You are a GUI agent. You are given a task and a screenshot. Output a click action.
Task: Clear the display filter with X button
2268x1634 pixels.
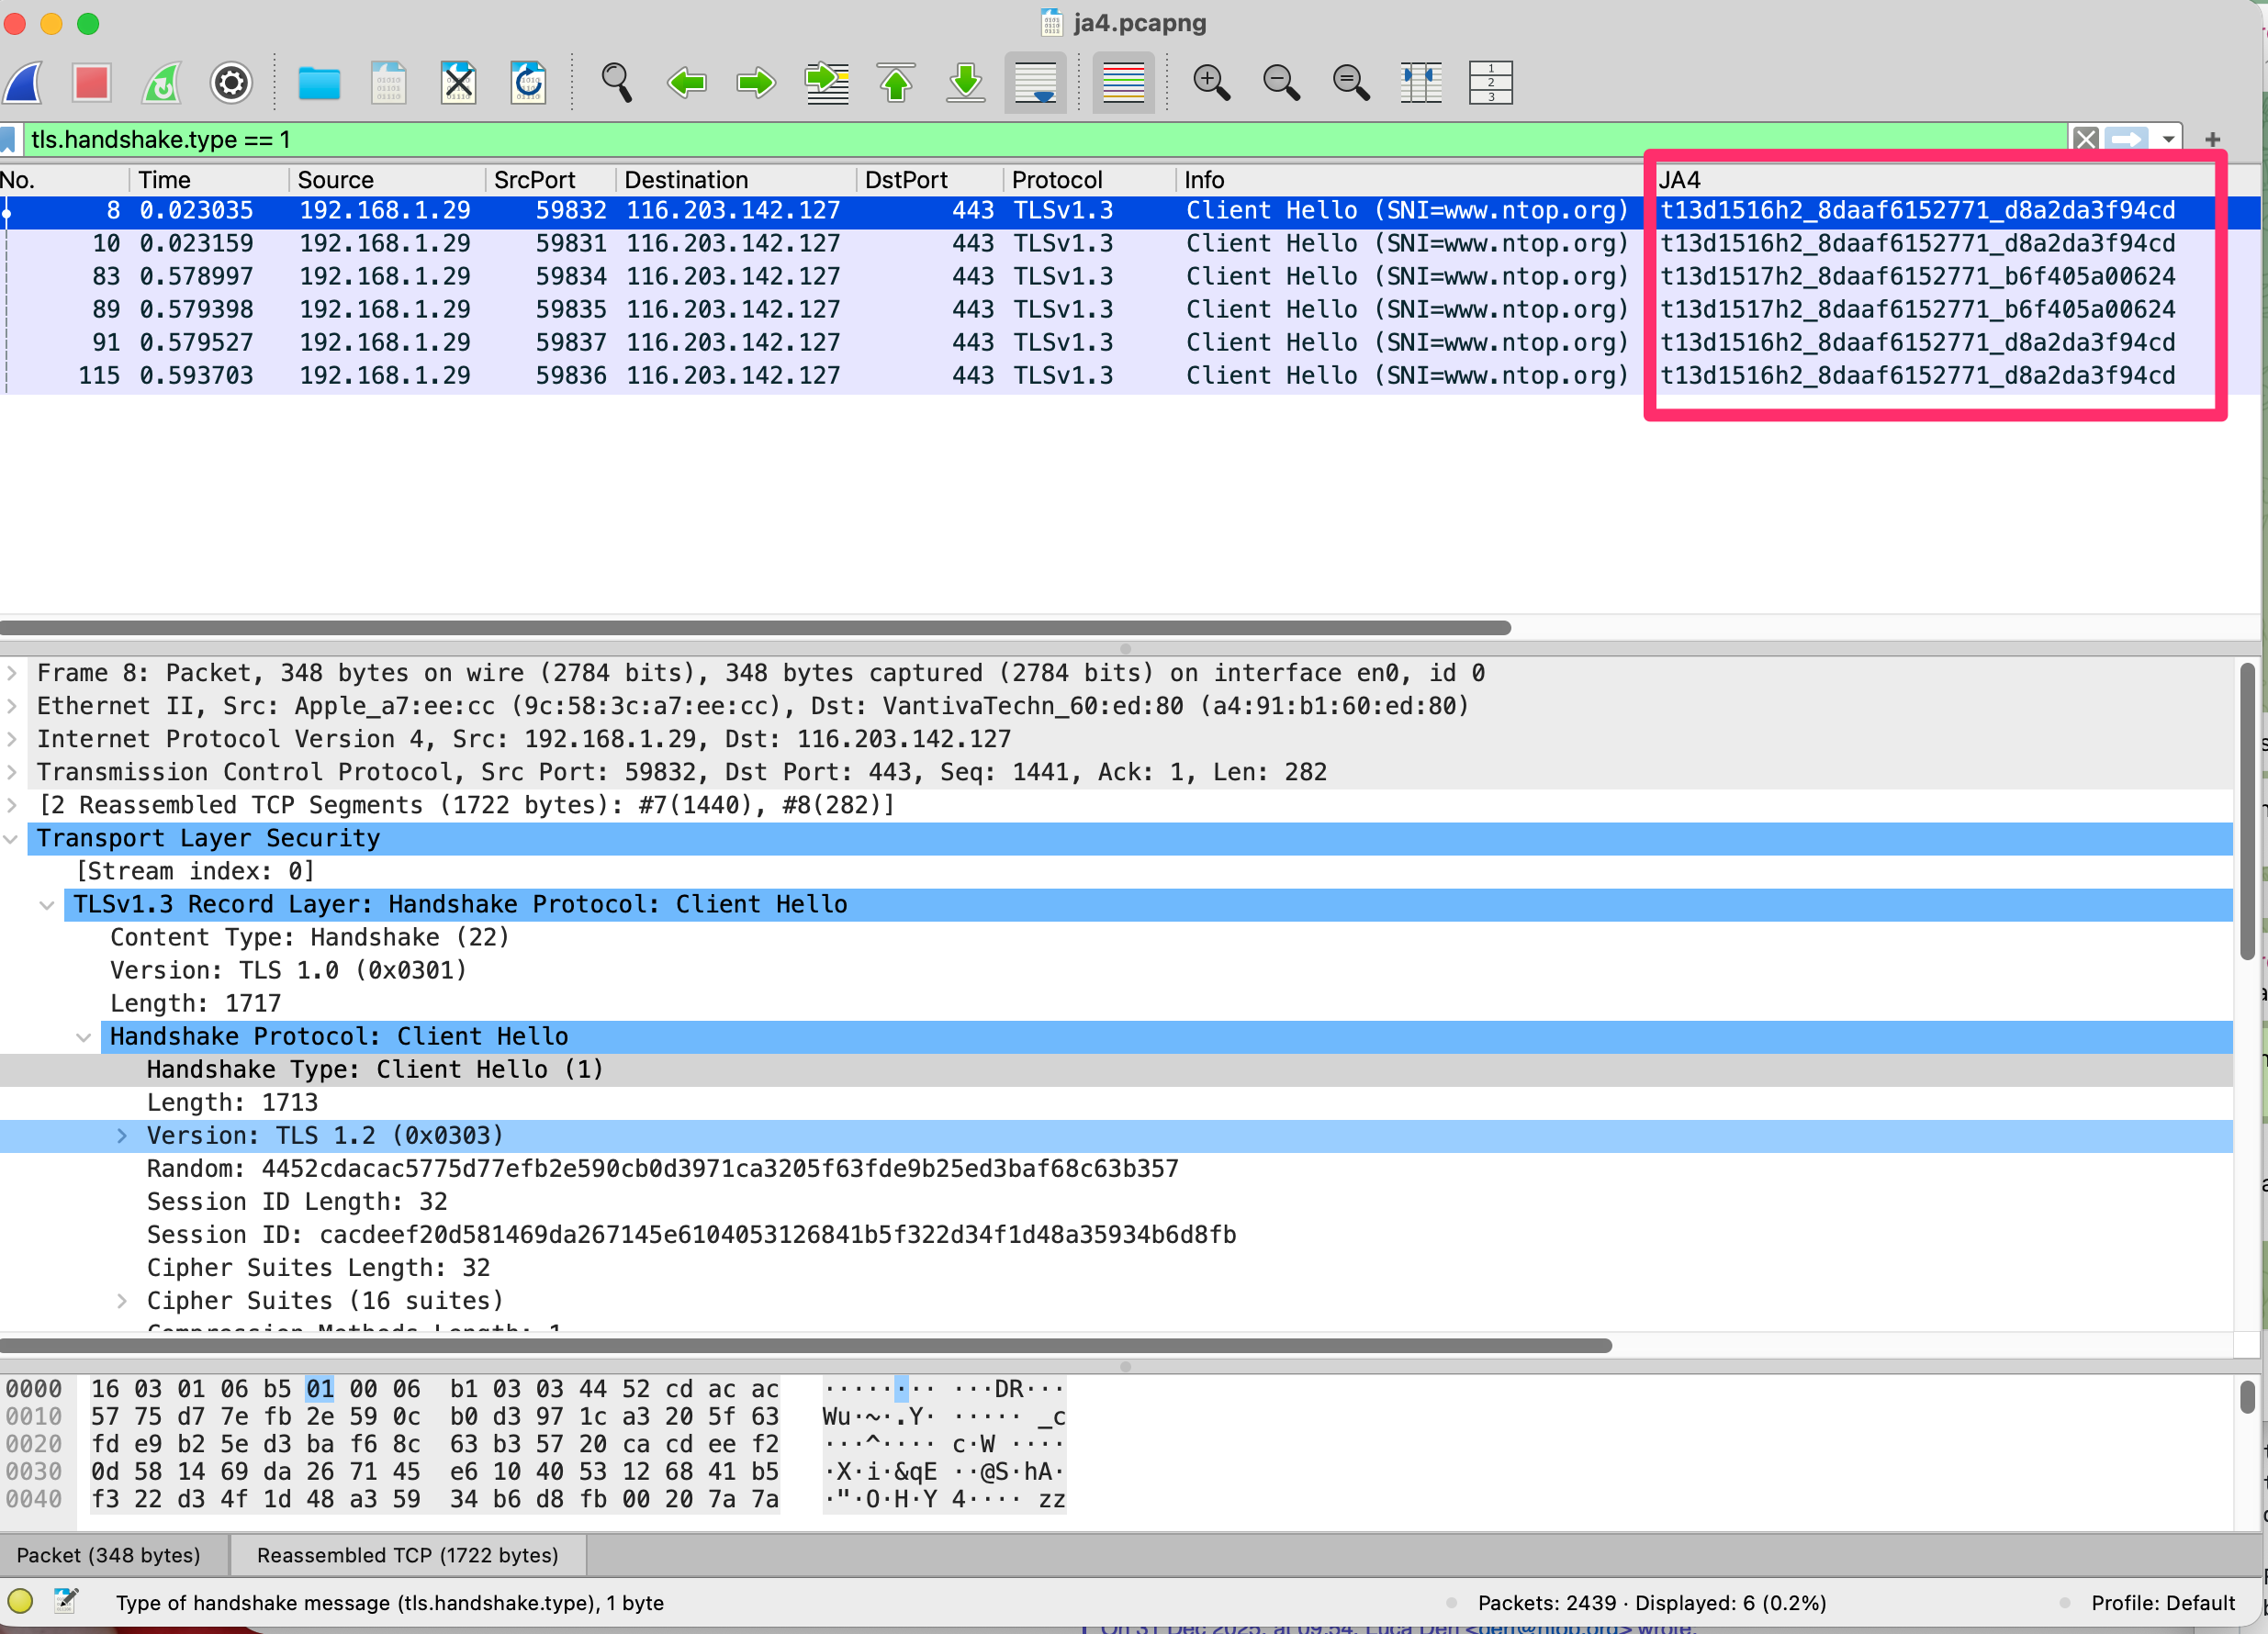2085,139
